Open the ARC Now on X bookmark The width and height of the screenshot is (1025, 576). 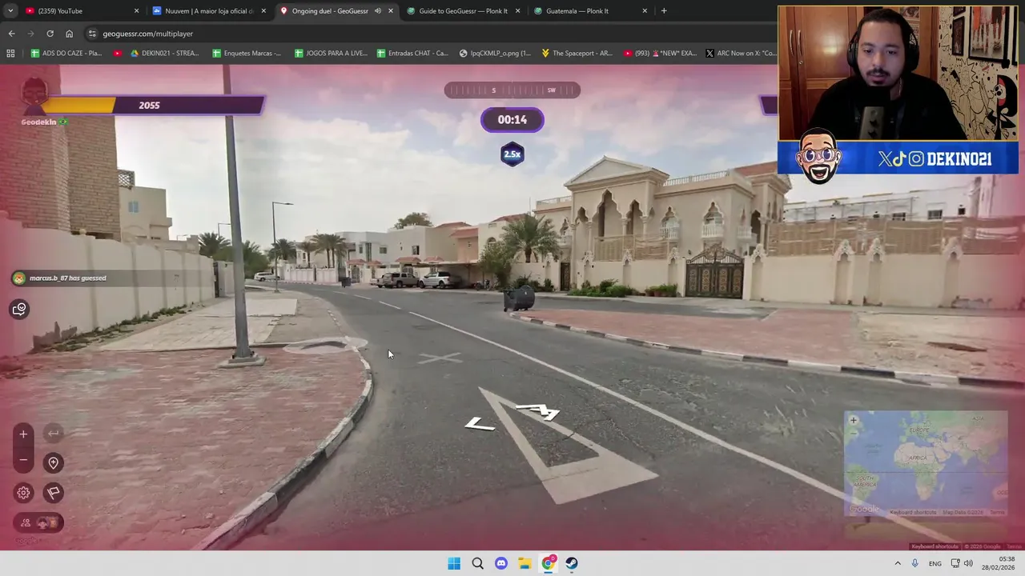(741, 54)
